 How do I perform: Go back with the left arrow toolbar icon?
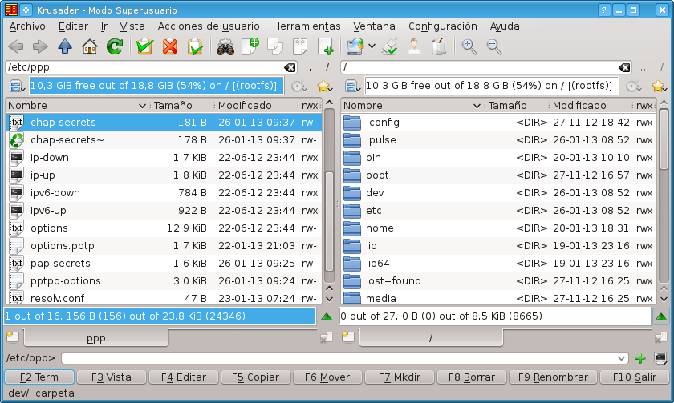tap(16, 46)
